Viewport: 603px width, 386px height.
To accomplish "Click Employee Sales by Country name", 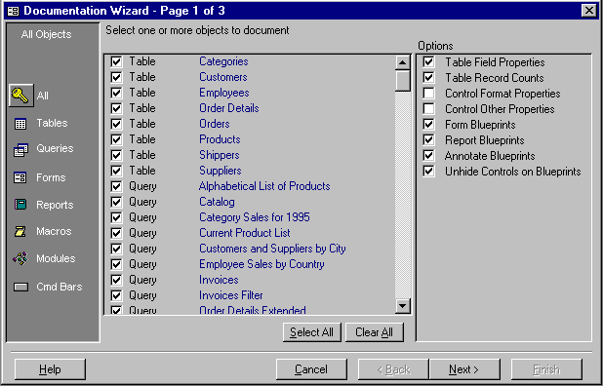I will [261, 264].
